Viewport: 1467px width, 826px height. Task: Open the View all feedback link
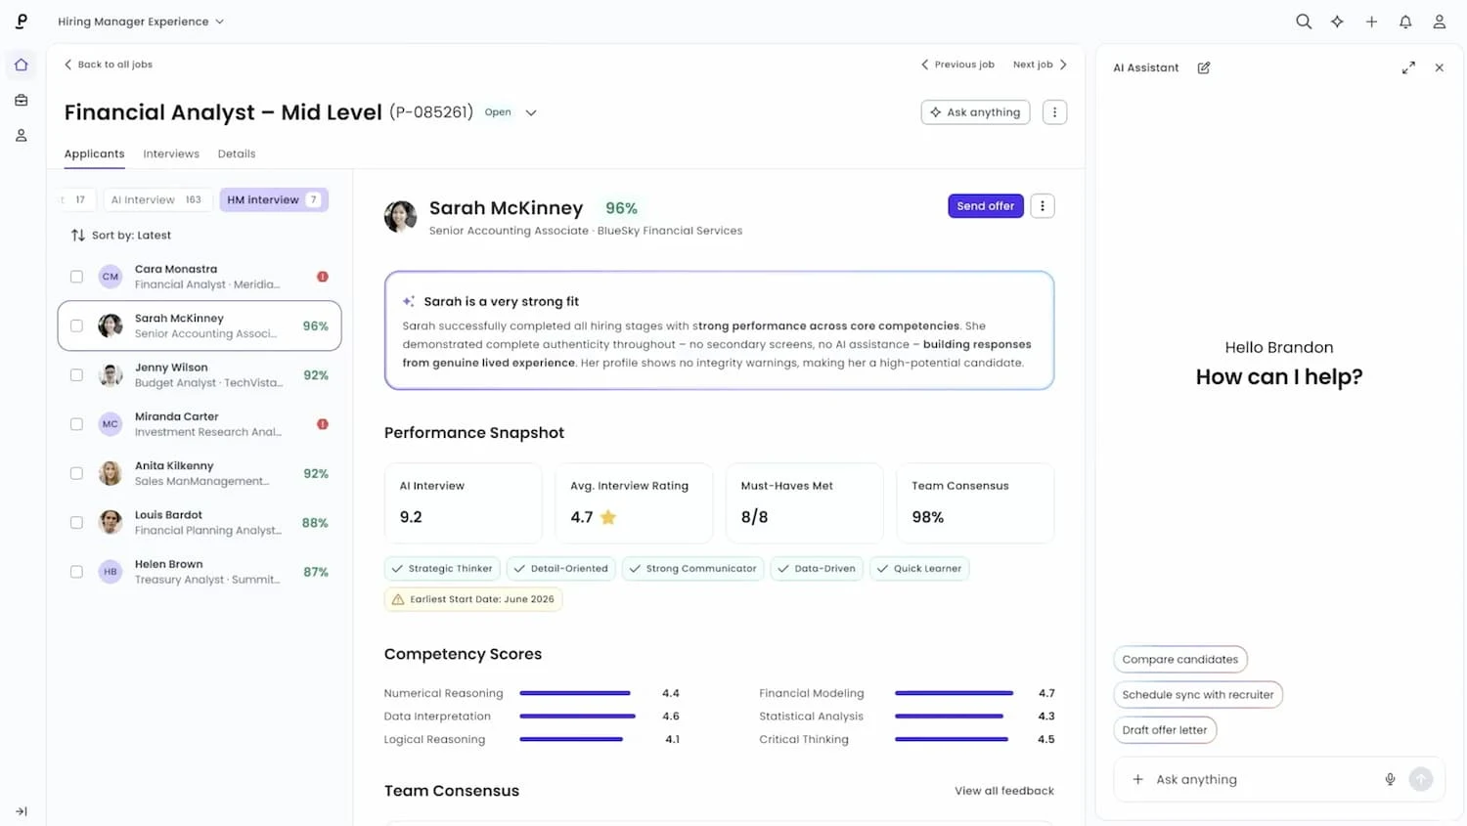tap(1004, 791)
